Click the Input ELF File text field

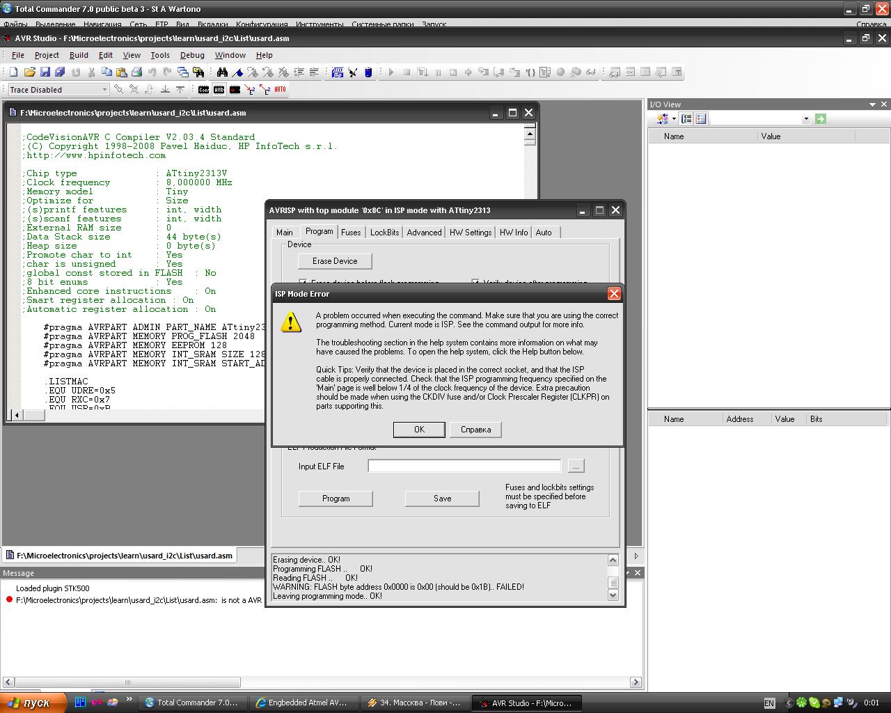click(464, 466)
